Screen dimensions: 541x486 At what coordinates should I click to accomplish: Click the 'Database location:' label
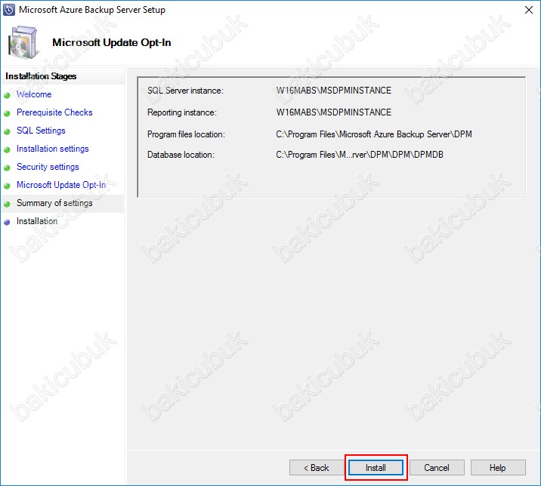(181, 155)
